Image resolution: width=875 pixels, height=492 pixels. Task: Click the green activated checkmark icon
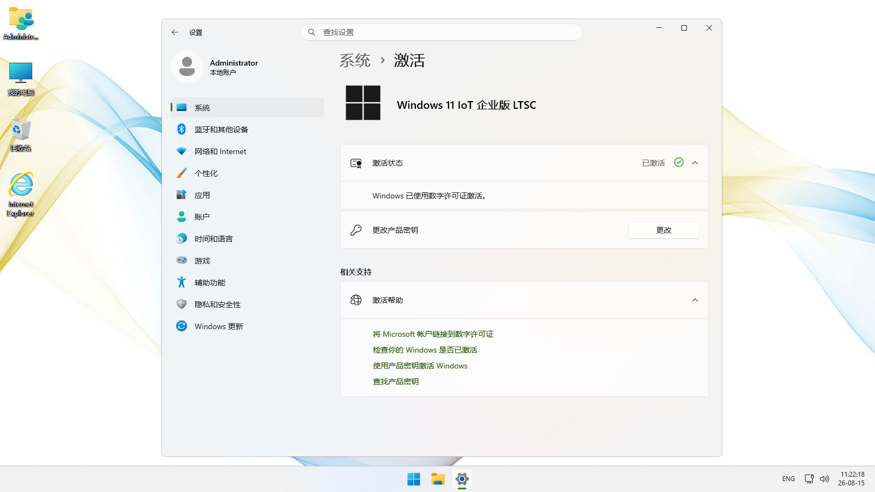pos(679,162)
